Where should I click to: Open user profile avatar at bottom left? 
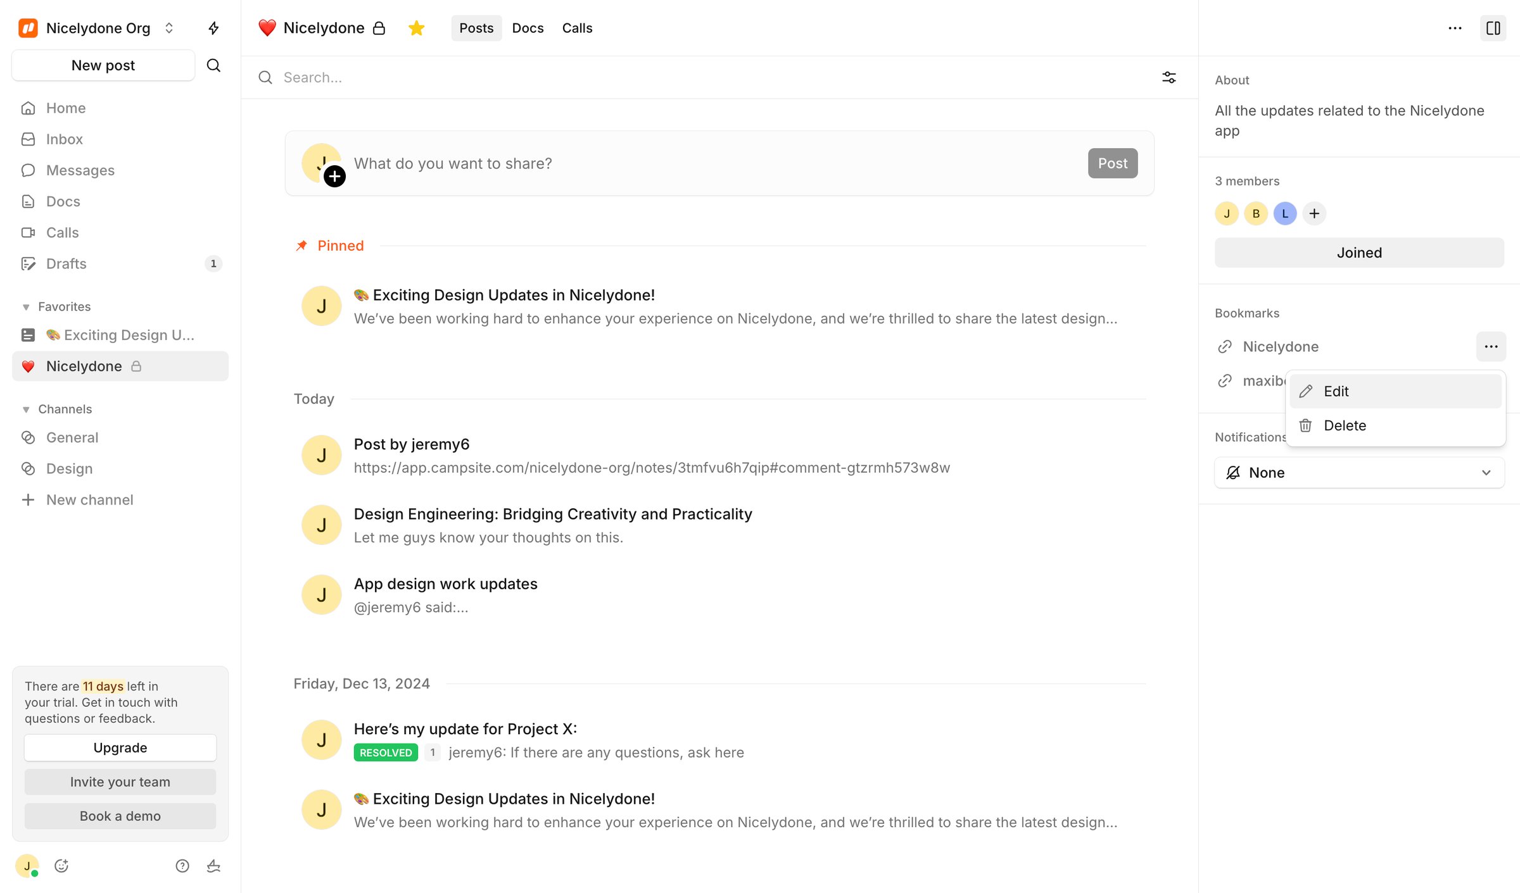click(27, 865)
